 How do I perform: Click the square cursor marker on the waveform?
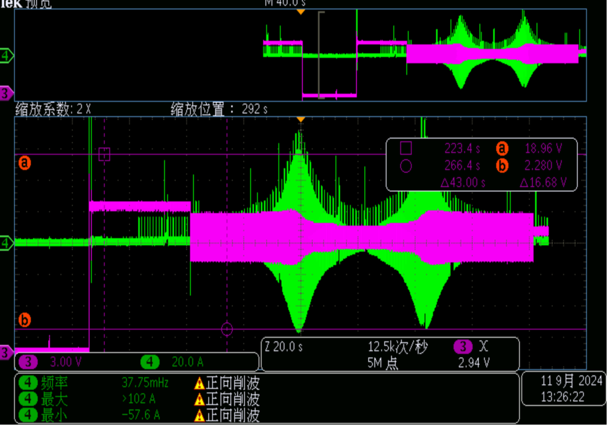[x=104, y=154]
